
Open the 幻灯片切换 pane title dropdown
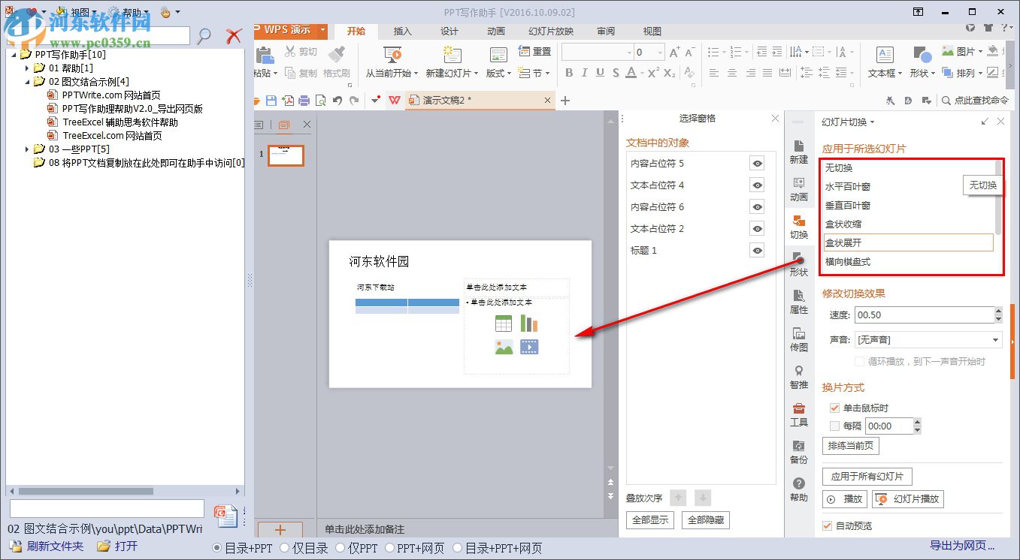pos(872,122)
